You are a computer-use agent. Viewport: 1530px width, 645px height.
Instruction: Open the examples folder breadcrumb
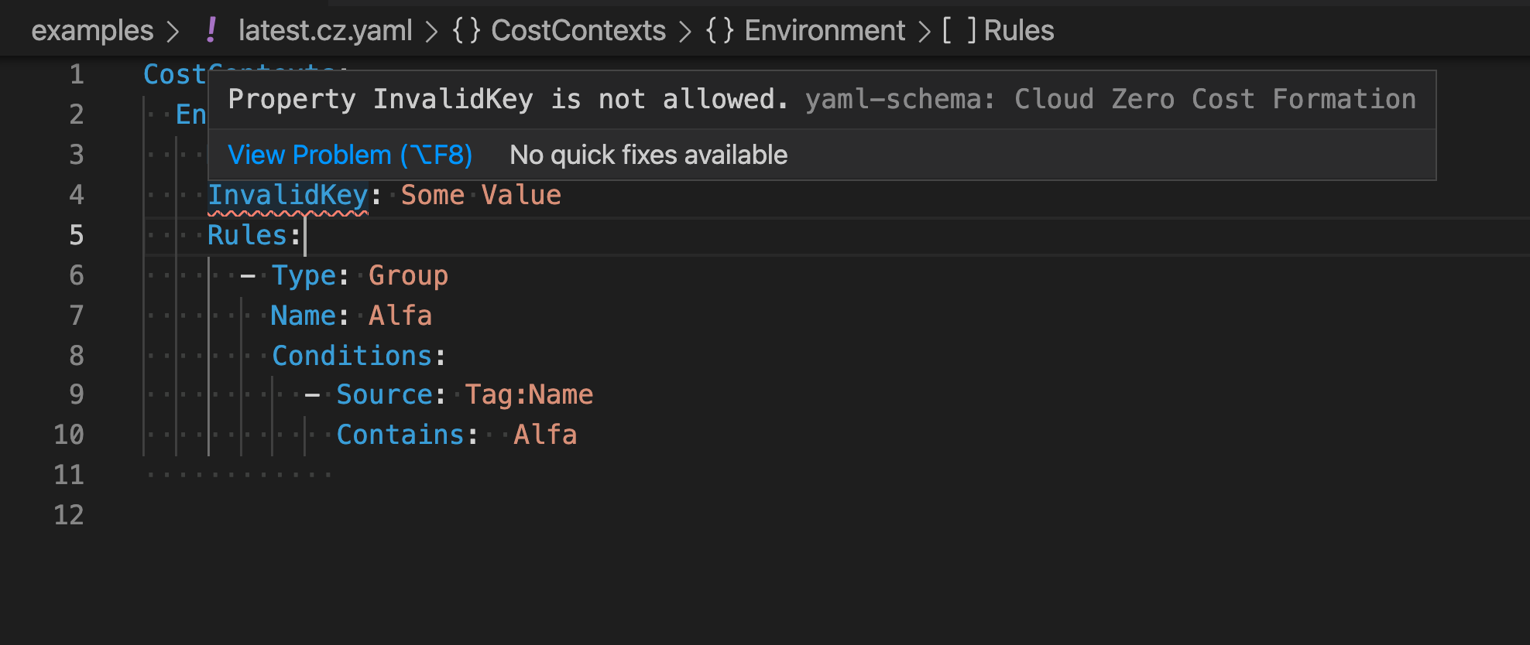92,30
